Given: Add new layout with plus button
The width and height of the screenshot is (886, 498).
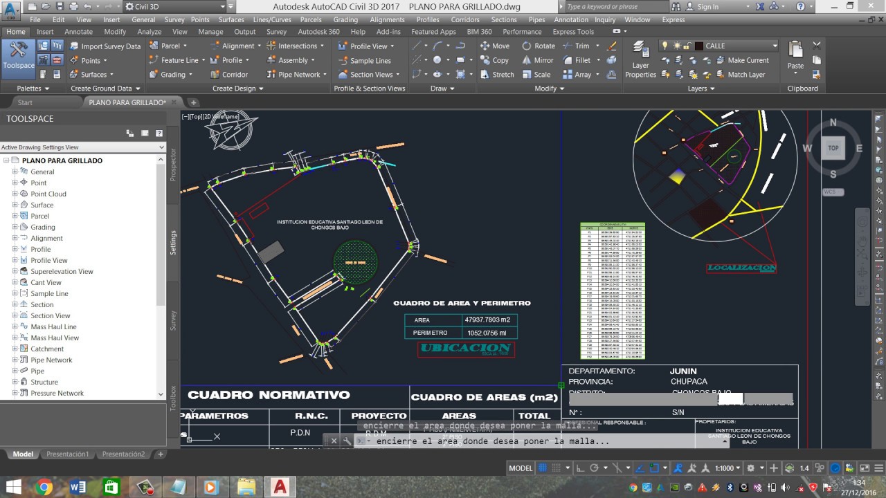Looking at the screenshot, I should click(x=161, y=454).
